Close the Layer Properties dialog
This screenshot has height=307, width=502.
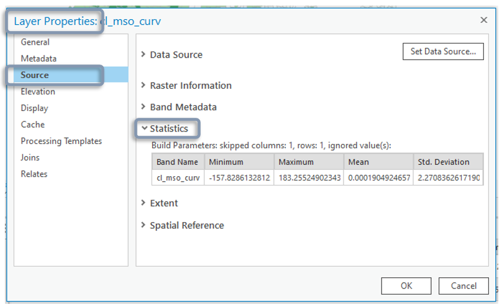pyautogui.click(x=483, y=20)
